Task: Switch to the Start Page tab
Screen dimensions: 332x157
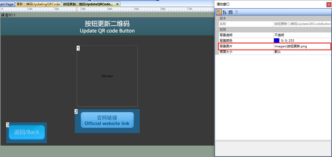Action: (7, 4)
